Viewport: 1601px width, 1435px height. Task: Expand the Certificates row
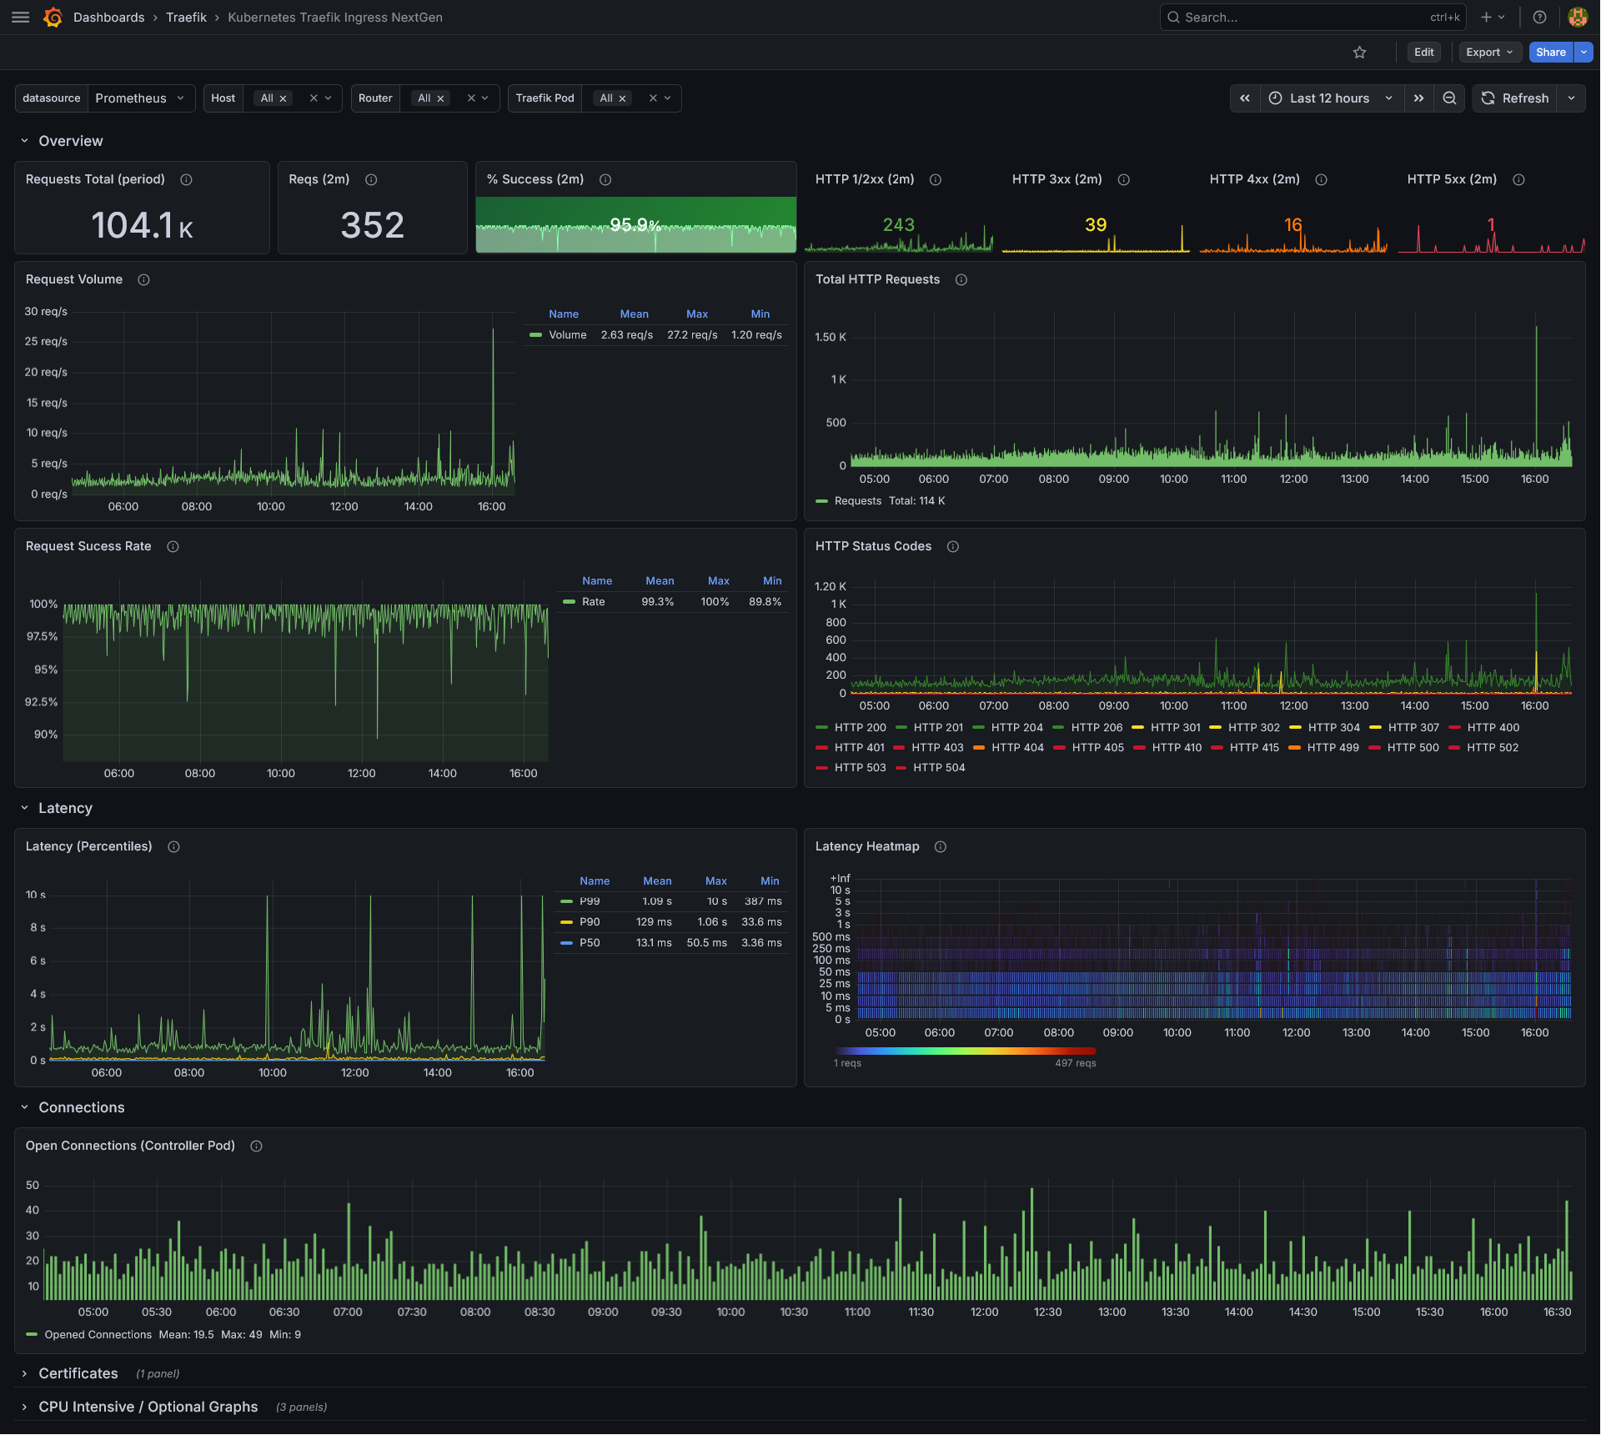tap(25, 1373)
